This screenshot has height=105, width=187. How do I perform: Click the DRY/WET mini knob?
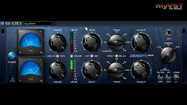(92, 56)
